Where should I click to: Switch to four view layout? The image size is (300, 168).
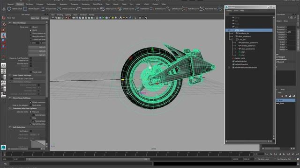pyautogui.click(x=3, y=71)
